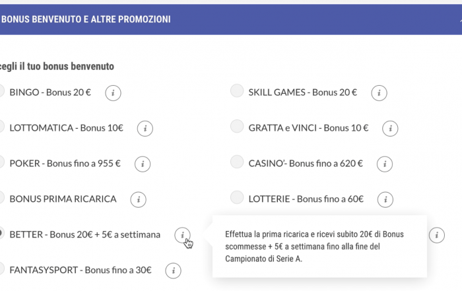View info for BONUS PRIMA RICARICA
This screenshot has width=462, height=291.
[x=139, y=200]
